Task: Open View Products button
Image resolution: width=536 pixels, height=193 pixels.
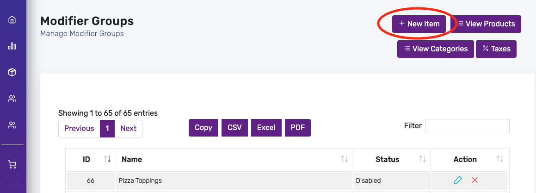Action: click(486, 24)
